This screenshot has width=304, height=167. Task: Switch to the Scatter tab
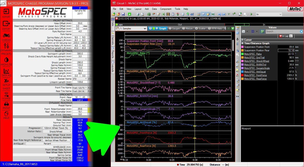(202, 29)
